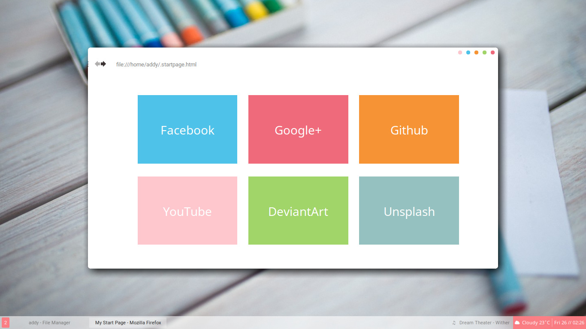Click the URL bar showing startpage.html
The height and width of the screenshot is (329, 586).
(x=156, y=65)
